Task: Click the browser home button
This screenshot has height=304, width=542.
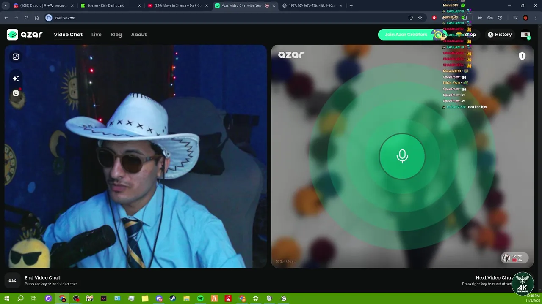Action: (36, 18)
